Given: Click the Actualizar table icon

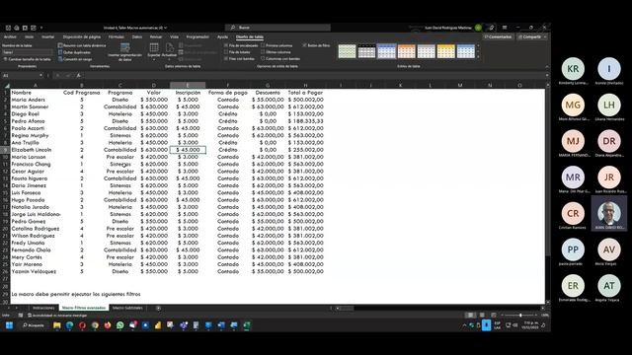Looking at the screenshot, I should [170, 47].
